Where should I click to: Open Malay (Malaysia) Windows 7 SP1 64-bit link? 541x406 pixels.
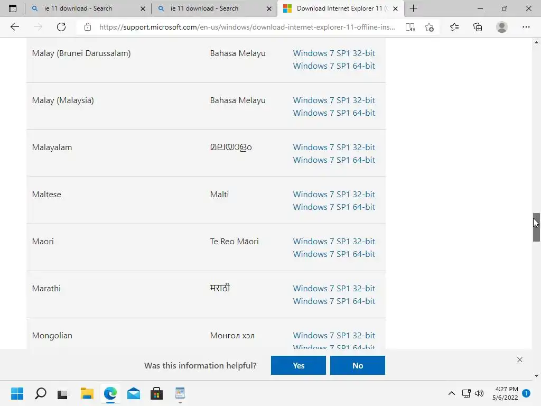pos(334,113)
